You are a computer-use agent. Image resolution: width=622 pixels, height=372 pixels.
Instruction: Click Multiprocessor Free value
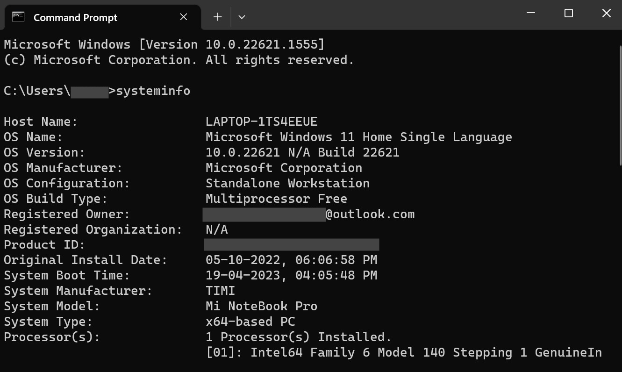click(276, 199)
